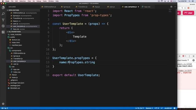The width and height of the screenshot is (196, 110).
Task: Click the editor minimap preview
Action: (x=170, y=10)
